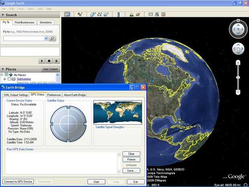This screenshot has height=187, width=249.
Task: Click the Sightseeing folder icon
Action: 14,79
